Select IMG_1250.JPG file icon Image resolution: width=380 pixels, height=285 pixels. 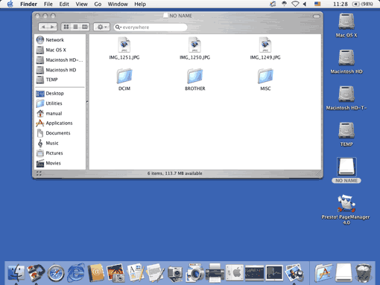(194, 45)
